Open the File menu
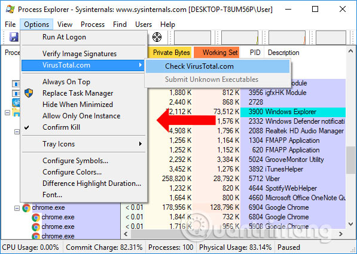The width and height of the screenshot is (357, 254). tap(10, 25)
